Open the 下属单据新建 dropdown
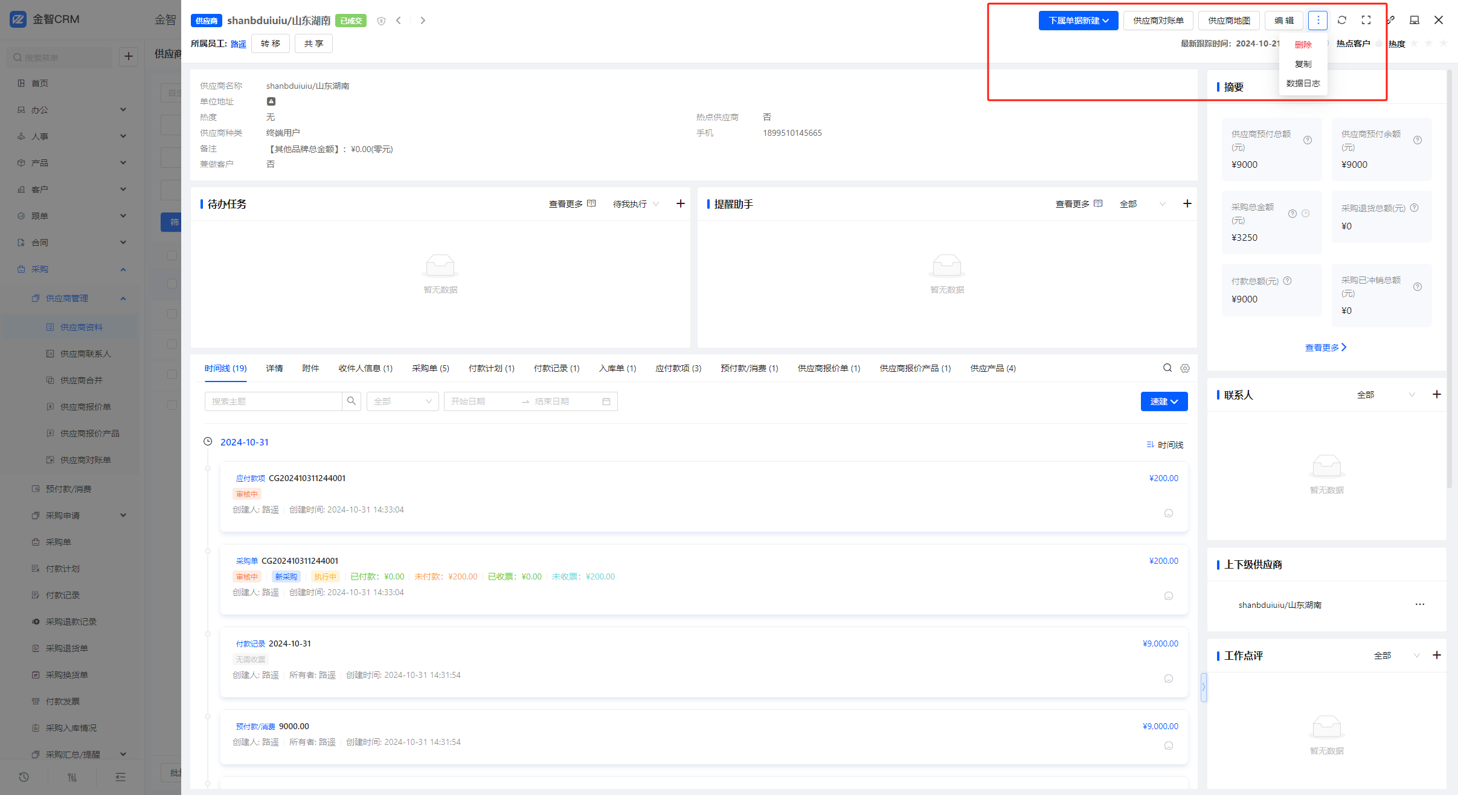 [1078, 21]
